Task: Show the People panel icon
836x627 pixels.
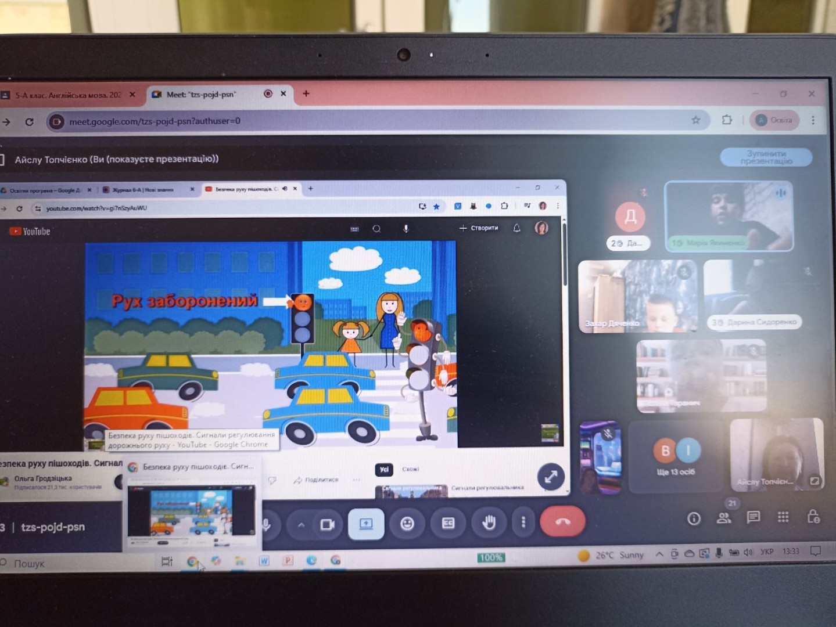Action: point(723,518)
